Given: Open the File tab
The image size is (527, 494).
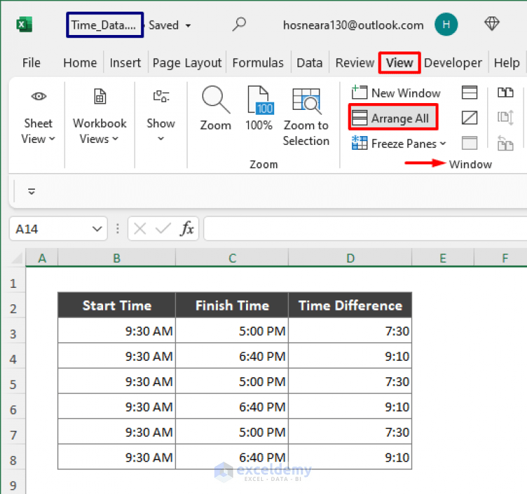Looking at the screenshot, I should coord(31,63).
